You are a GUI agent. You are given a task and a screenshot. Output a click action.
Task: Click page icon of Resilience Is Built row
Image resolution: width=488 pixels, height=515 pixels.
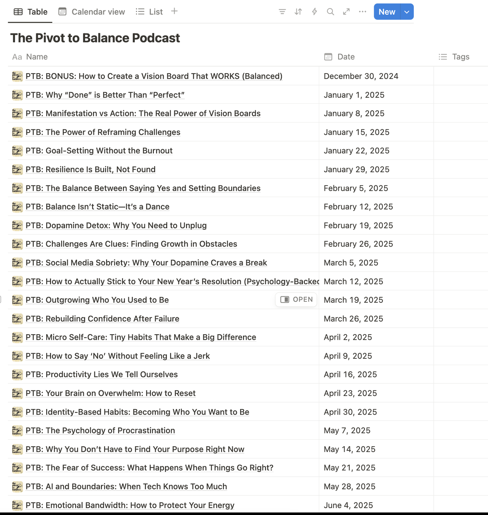coord(17,169)
